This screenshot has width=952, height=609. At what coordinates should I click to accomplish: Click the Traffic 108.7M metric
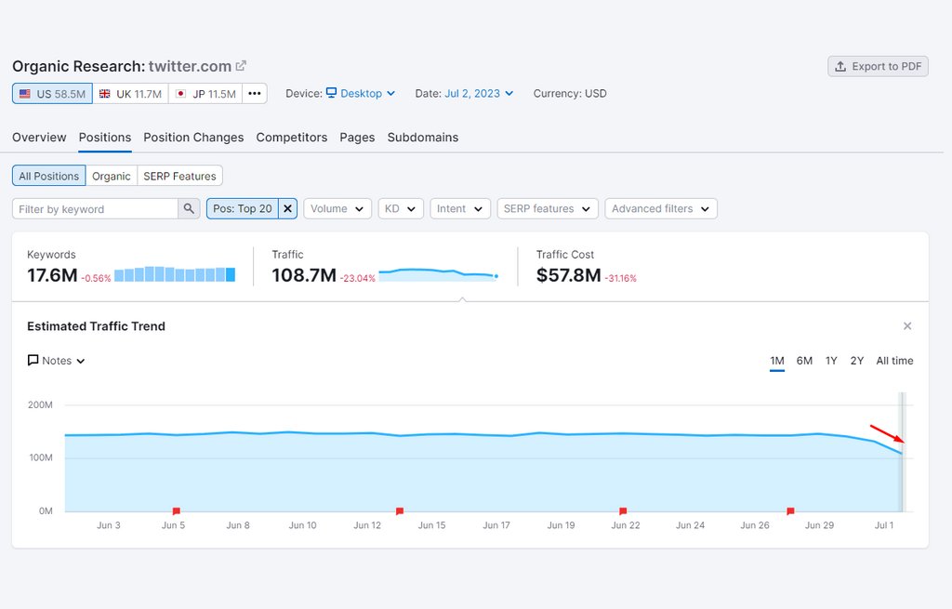coord(304,275)
